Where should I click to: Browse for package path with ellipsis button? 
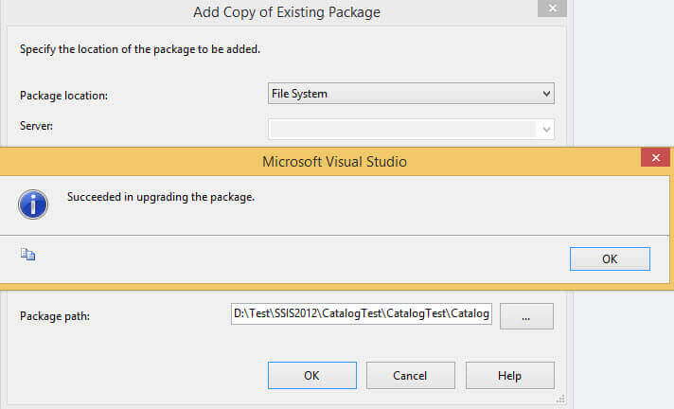[x=526, y=315]
